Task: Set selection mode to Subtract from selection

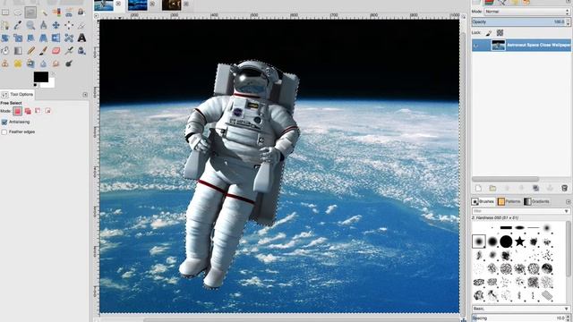Action: 38,111
